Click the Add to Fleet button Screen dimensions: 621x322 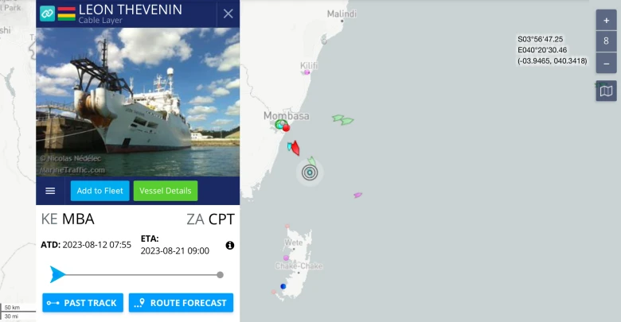100,191
